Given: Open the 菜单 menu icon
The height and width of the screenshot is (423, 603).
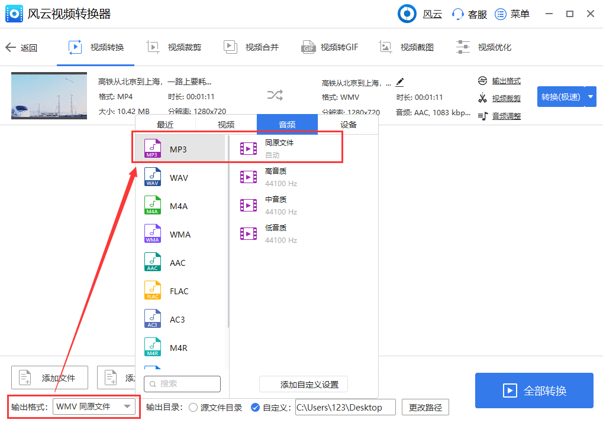Looking at the screenshot, I should tap(501, 14).
